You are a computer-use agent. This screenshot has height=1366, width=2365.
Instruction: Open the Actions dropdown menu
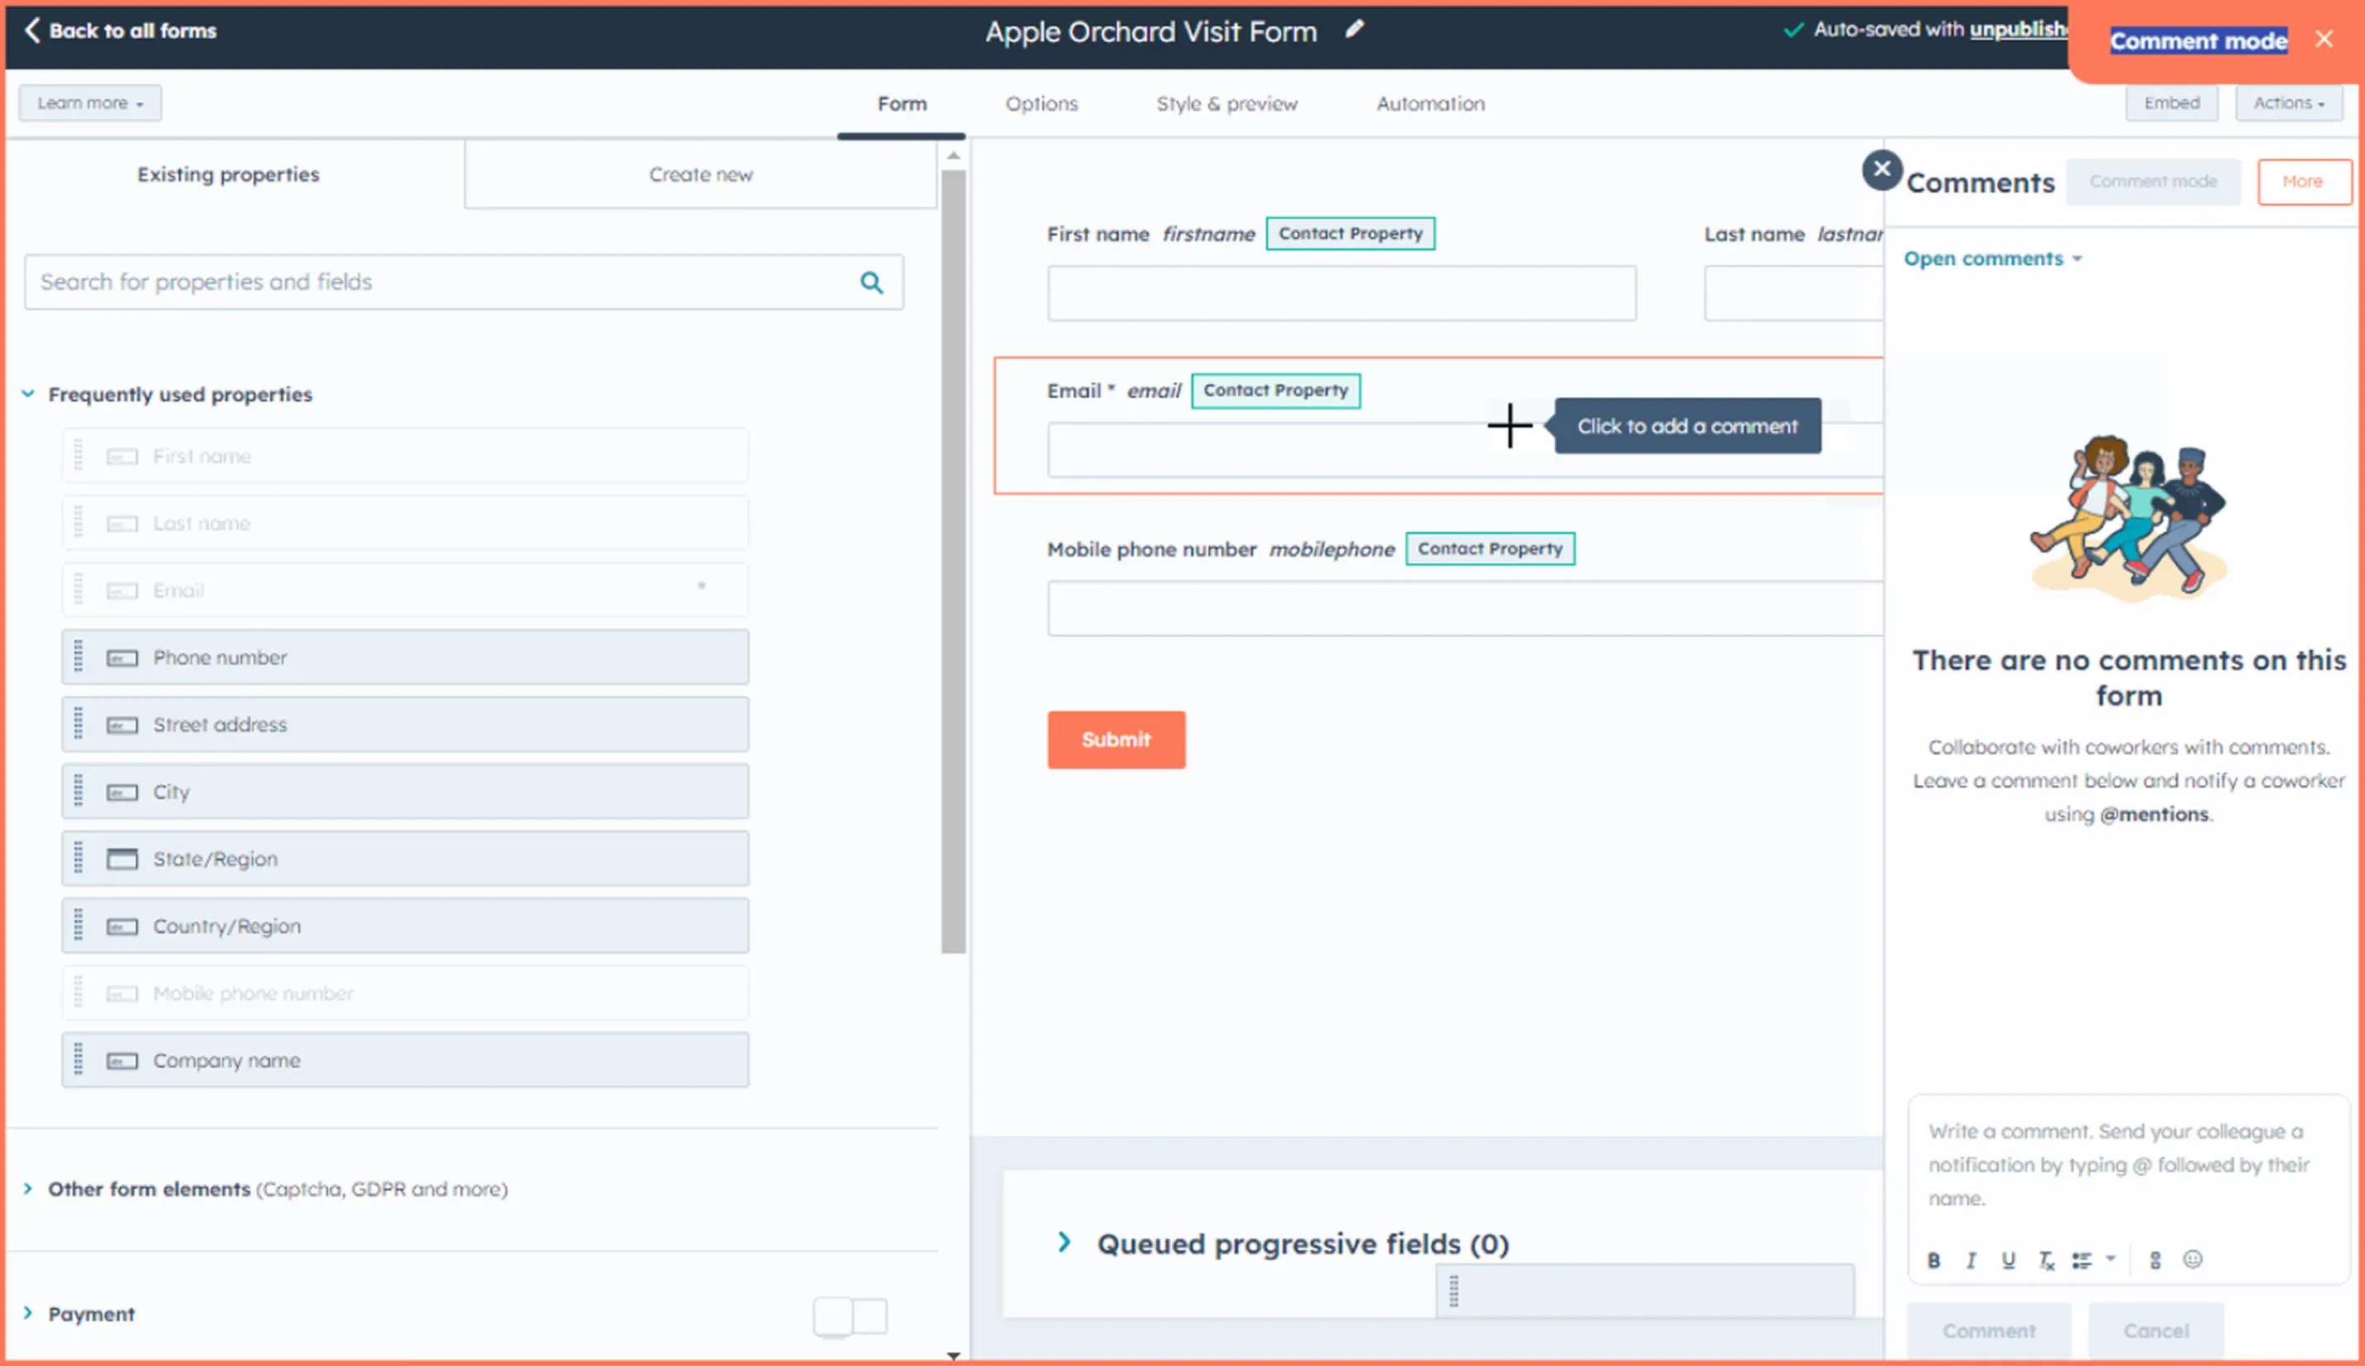[2288, 102]
